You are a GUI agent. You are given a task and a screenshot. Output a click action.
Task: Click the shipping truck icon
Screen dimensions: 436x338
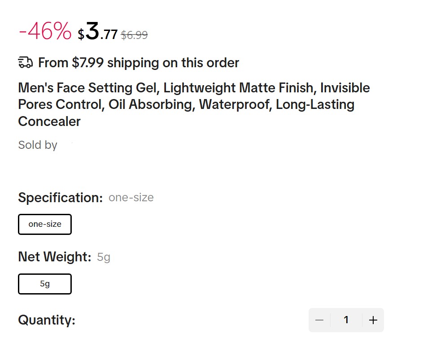click(x=25, y=62)
